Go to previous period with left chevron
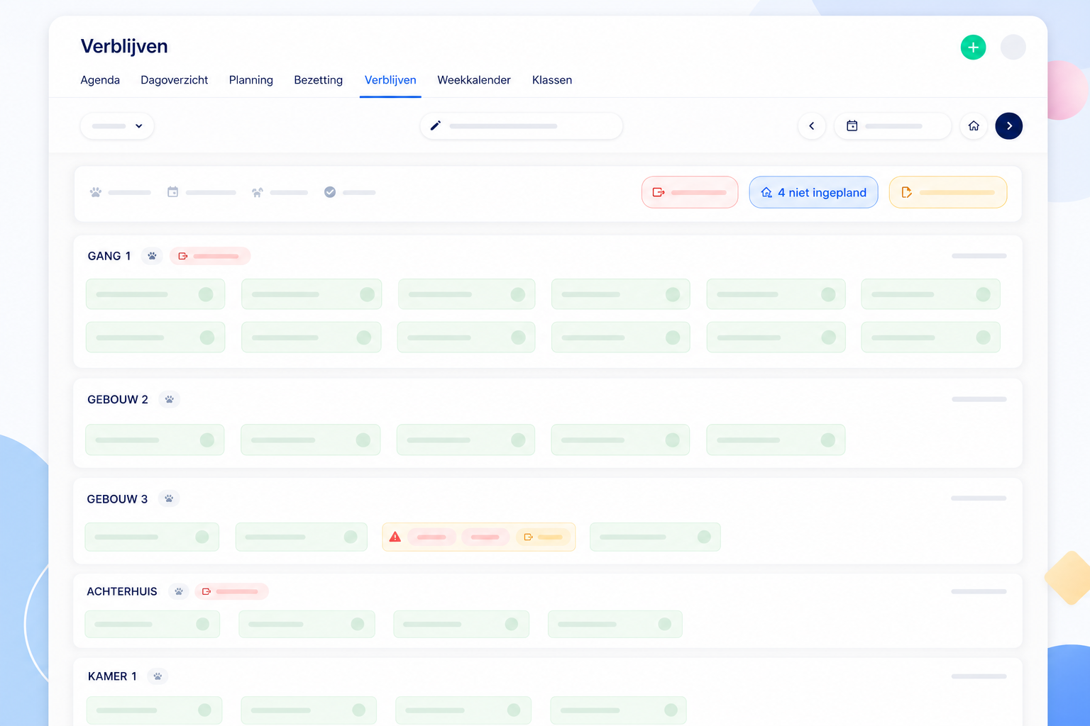This screenshot has width=1090, height=726. [x=812, y=126]
